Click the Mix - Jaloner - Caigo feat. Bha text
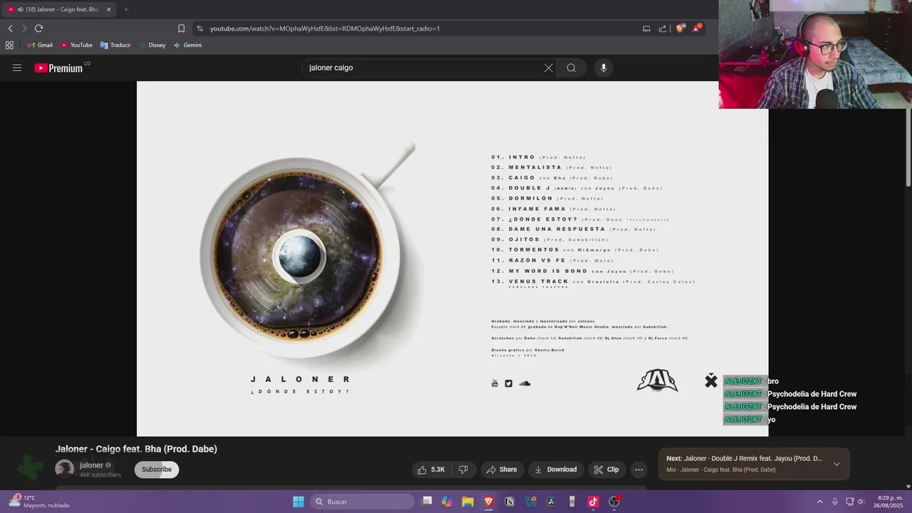The width and height of the screenshot is (912, 513). (x=721, y=470)
